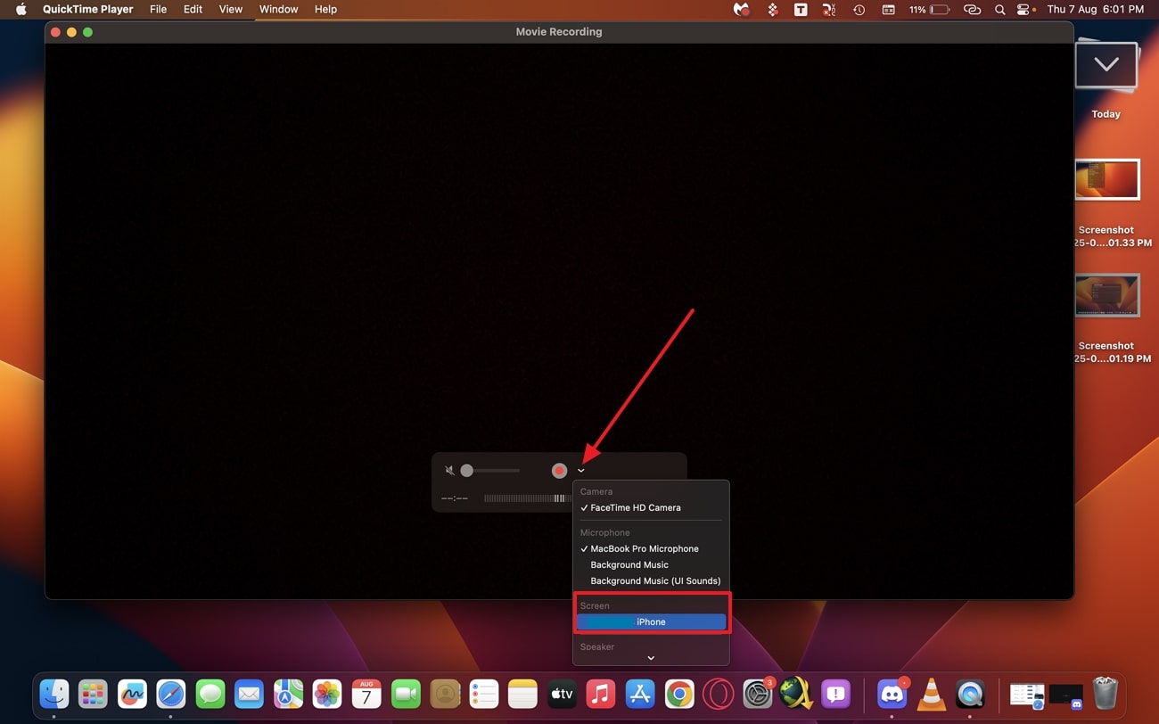This screenshot has width=1159, height=724.
Task: Select Screenshot 01.33 PM file on desktop
Action: [1106, 181]
